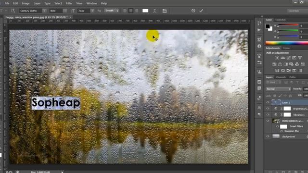Add a Levels adjustment icon
This screenshot has height=173, width=308.
tap(283, 58)
